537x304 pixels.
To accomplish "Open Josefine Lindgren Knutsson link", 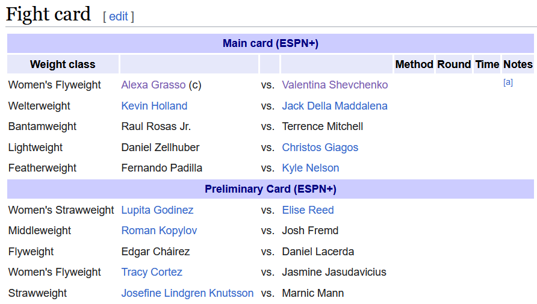I will point(187,293).
